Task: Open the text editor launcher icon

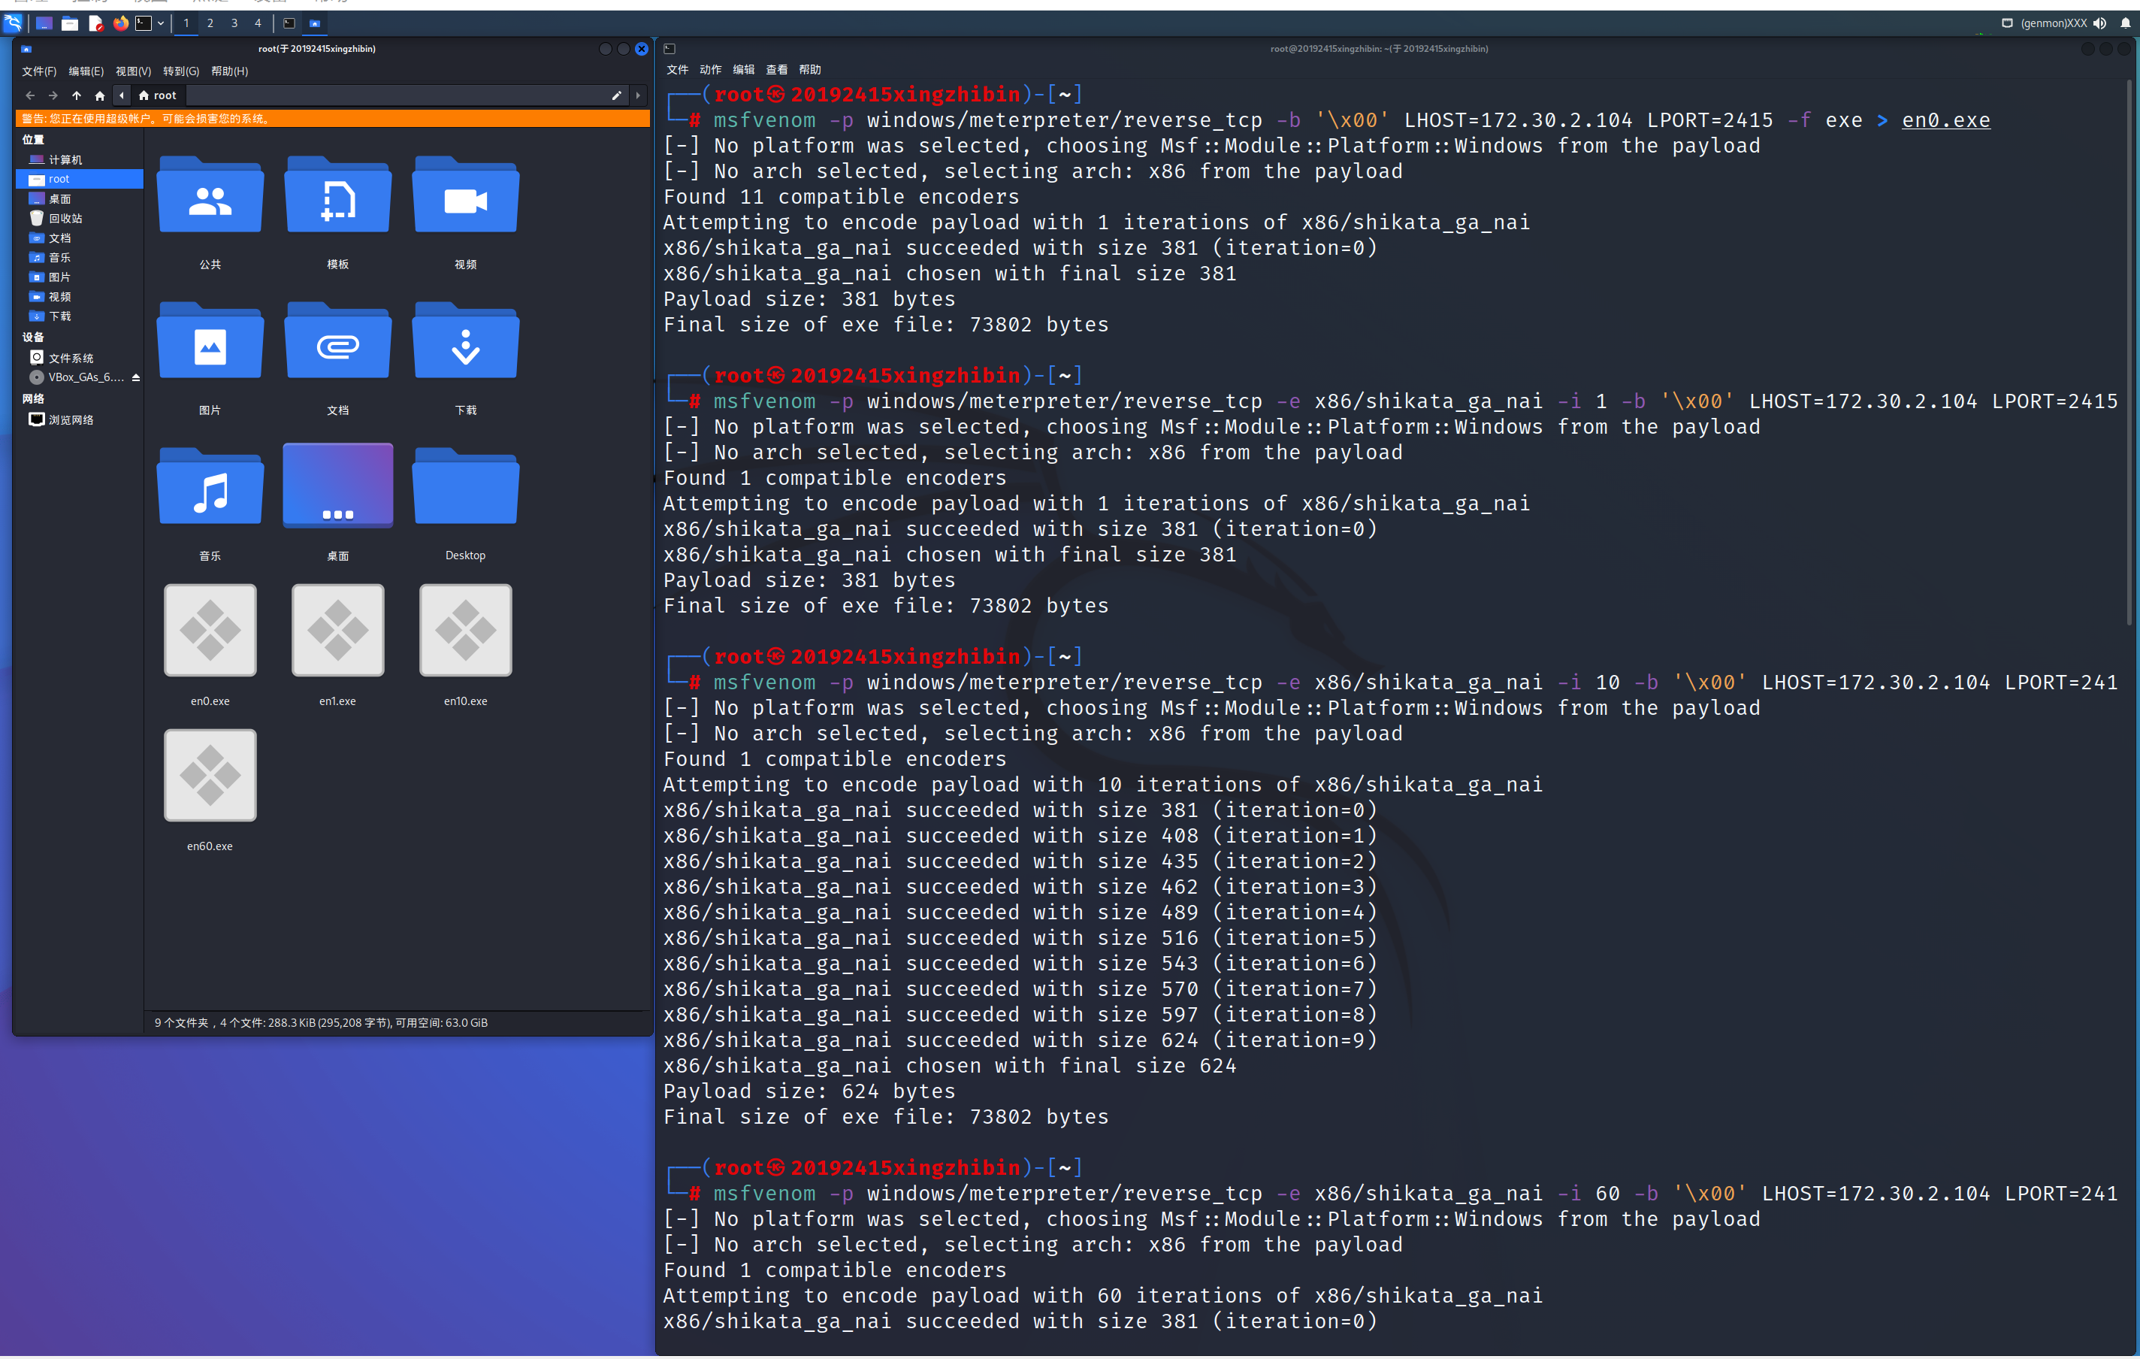Action: 95,23
